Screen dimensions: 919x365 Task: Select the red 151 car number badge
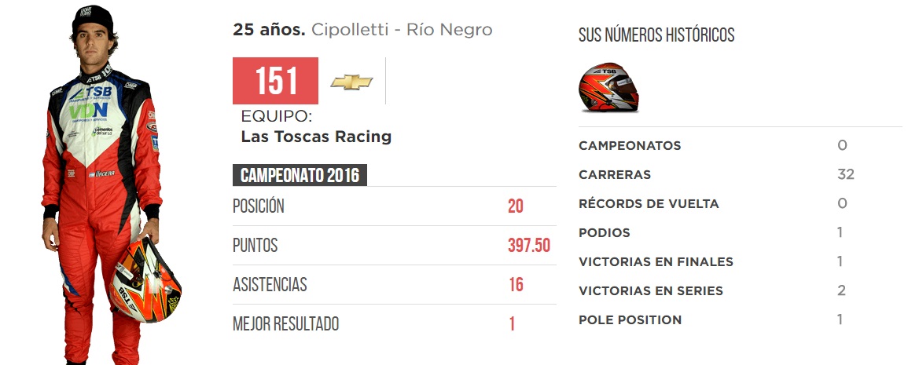pos(275,81)
